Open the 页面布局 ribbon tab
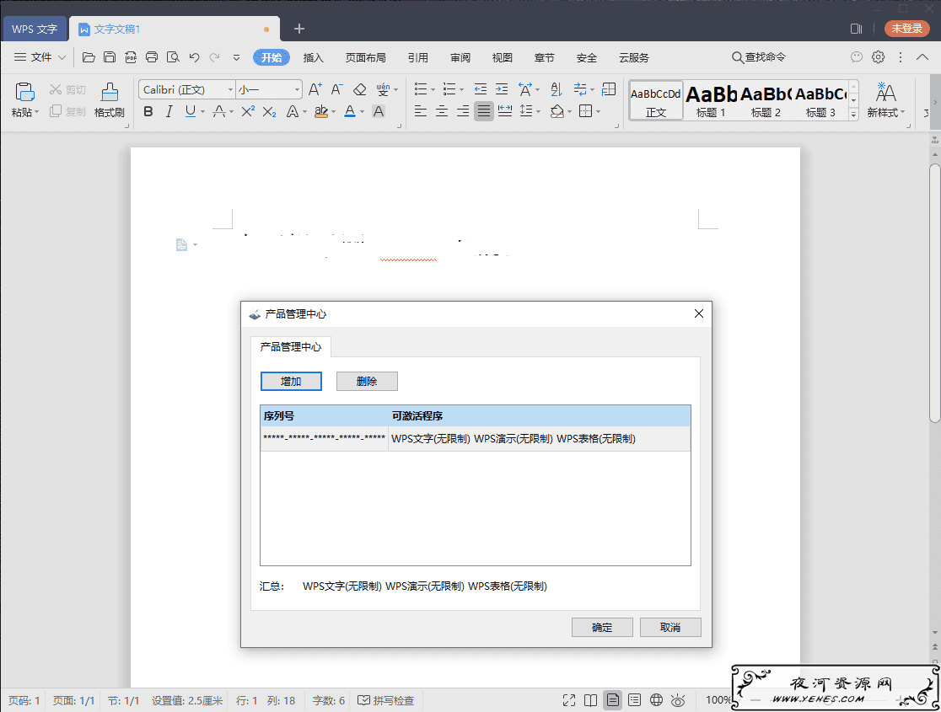Screen dimensions: 941x712 click(365, 57)
